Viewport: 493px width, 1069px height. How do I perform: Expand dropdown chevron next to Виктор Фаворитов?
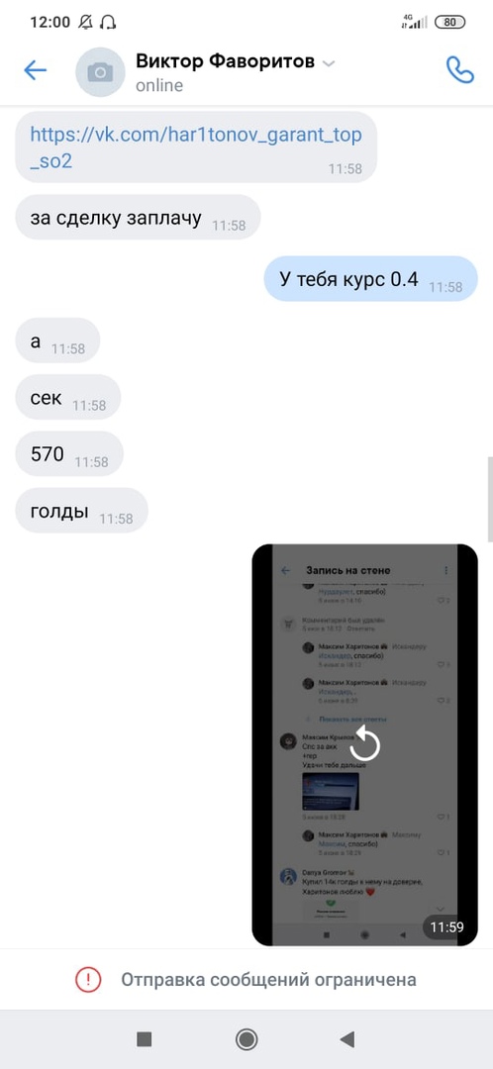[328, 64]
